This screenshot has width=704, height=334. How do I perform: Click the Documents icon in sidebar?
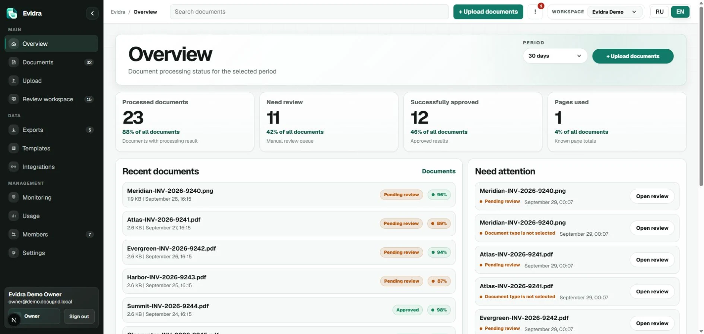tap(14, 62)
